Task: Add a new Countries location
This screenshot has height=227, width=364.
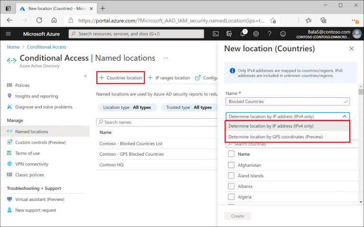Action: click(120, 78)
